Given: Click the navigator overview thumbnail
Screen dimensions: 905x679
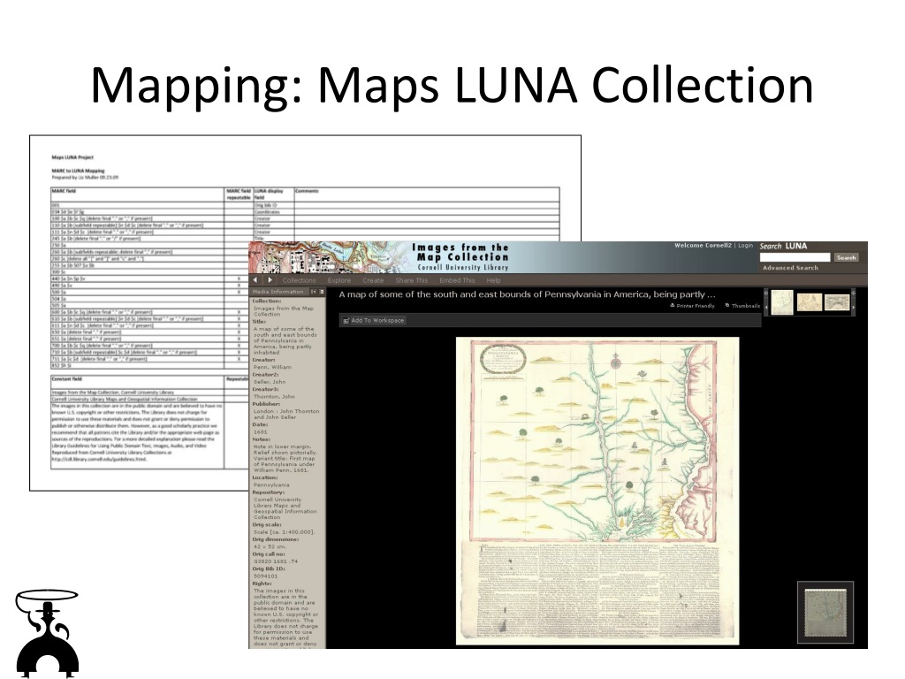Looking at the screenshot, I should (825, 613).
